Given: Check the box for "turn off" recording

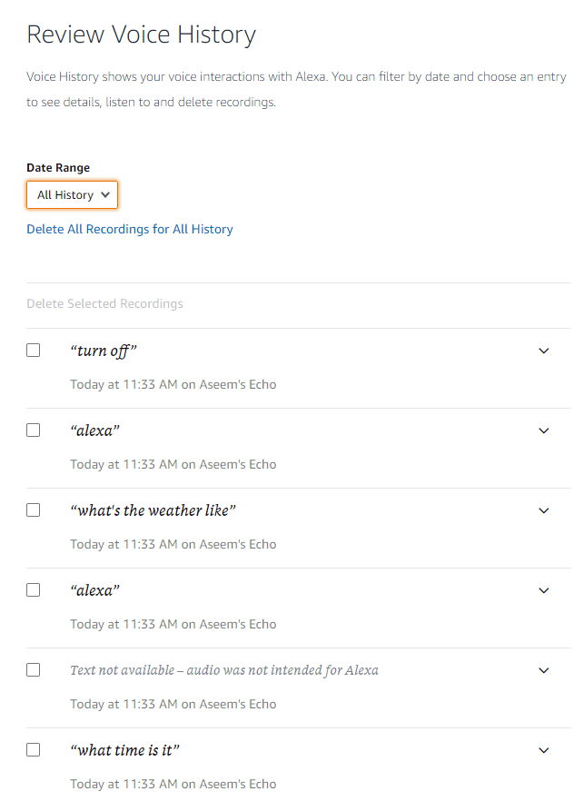Looking at the screenshot, I should (34, 351).
